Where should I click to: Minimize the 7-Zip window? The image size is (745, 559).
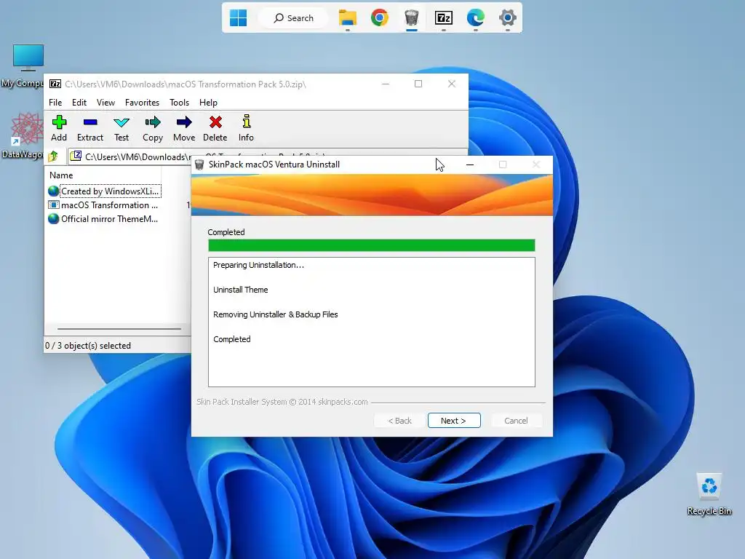386,84
